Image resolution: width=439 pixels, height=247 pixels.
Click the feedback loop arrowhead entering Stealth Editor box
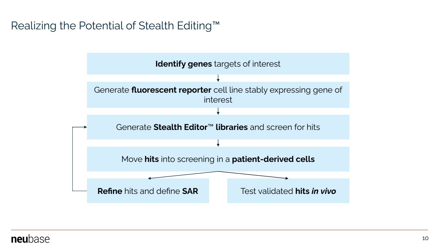[x=85, y=127]
